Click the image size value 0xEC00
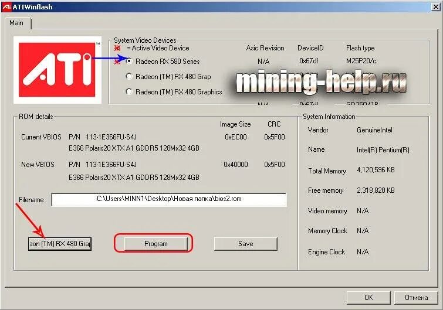Image resolution: width=443 pixels, height=310 pixels. (x=236, y=137)
